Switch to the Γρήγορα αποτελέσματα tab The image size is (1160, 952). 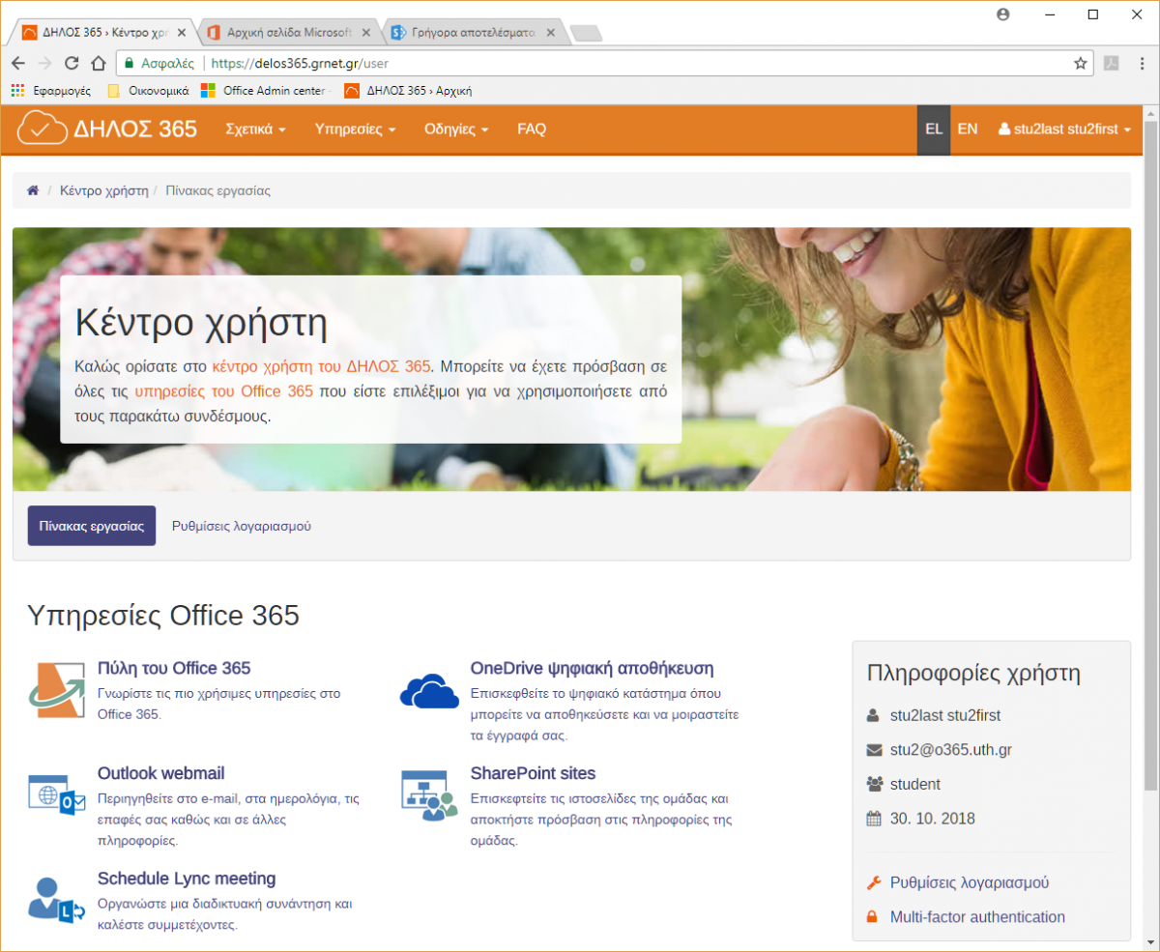click(x=473, y=32)
